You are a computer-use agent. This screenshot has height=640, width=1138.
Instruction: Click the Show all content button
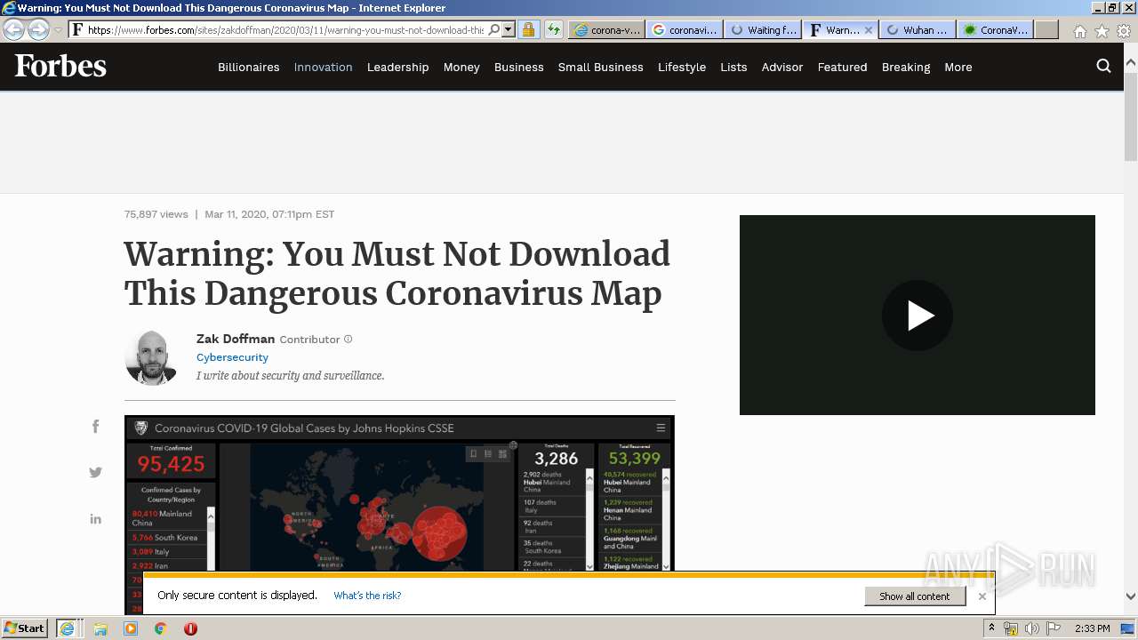(915, 596)
